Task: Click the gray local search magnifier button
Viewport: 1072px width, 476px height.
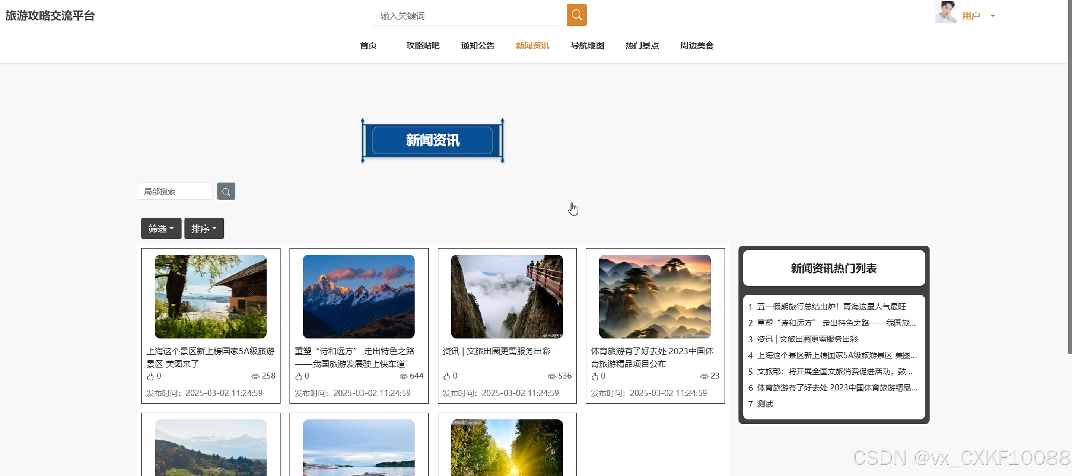Action: pyautogui.click(x=226, y=191)
